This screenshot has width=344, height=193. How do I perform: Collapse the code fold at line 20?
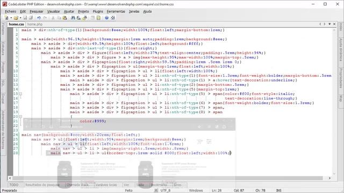pos(20,117)
